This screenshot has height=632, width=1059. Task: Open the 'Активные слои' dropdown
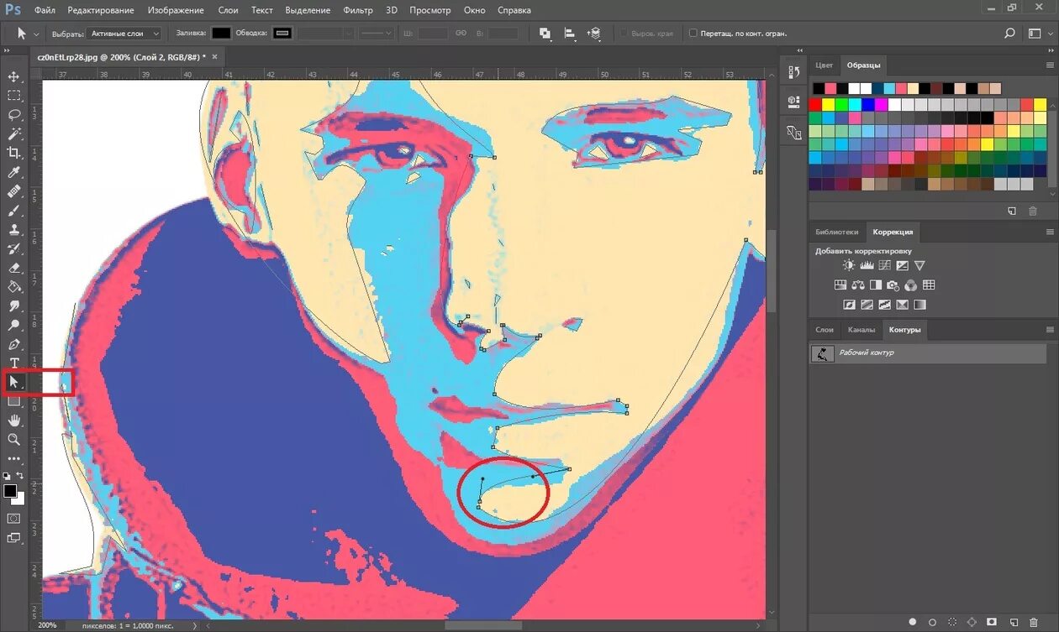(x=124, y=34)
